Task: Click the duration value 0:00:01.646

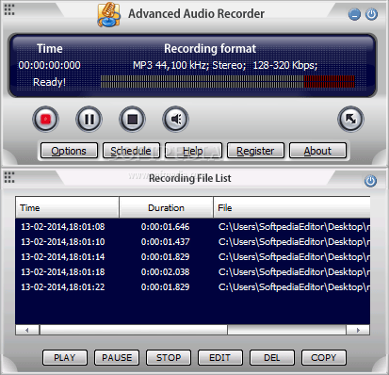Action: (165, 227)
